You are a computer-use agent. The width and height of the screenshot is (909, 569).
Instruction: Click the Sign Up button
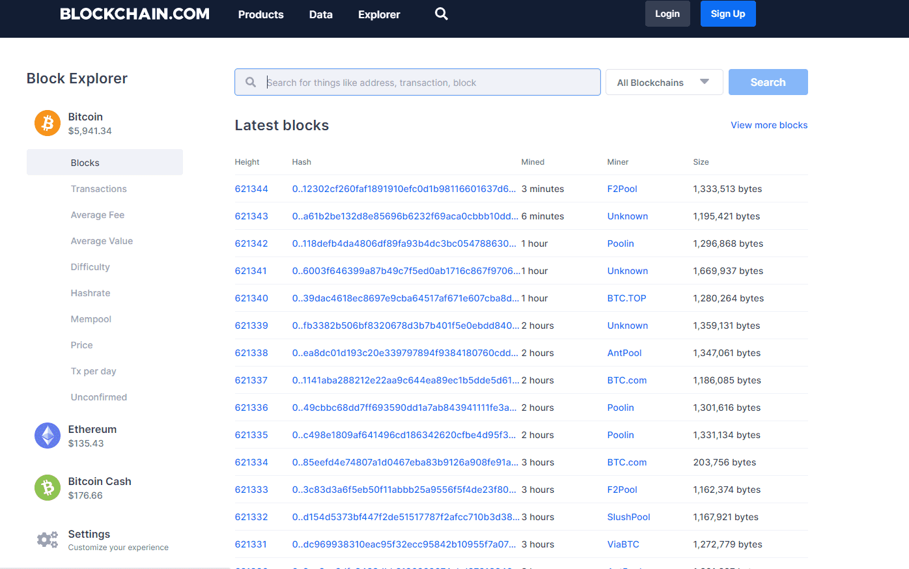728,14
